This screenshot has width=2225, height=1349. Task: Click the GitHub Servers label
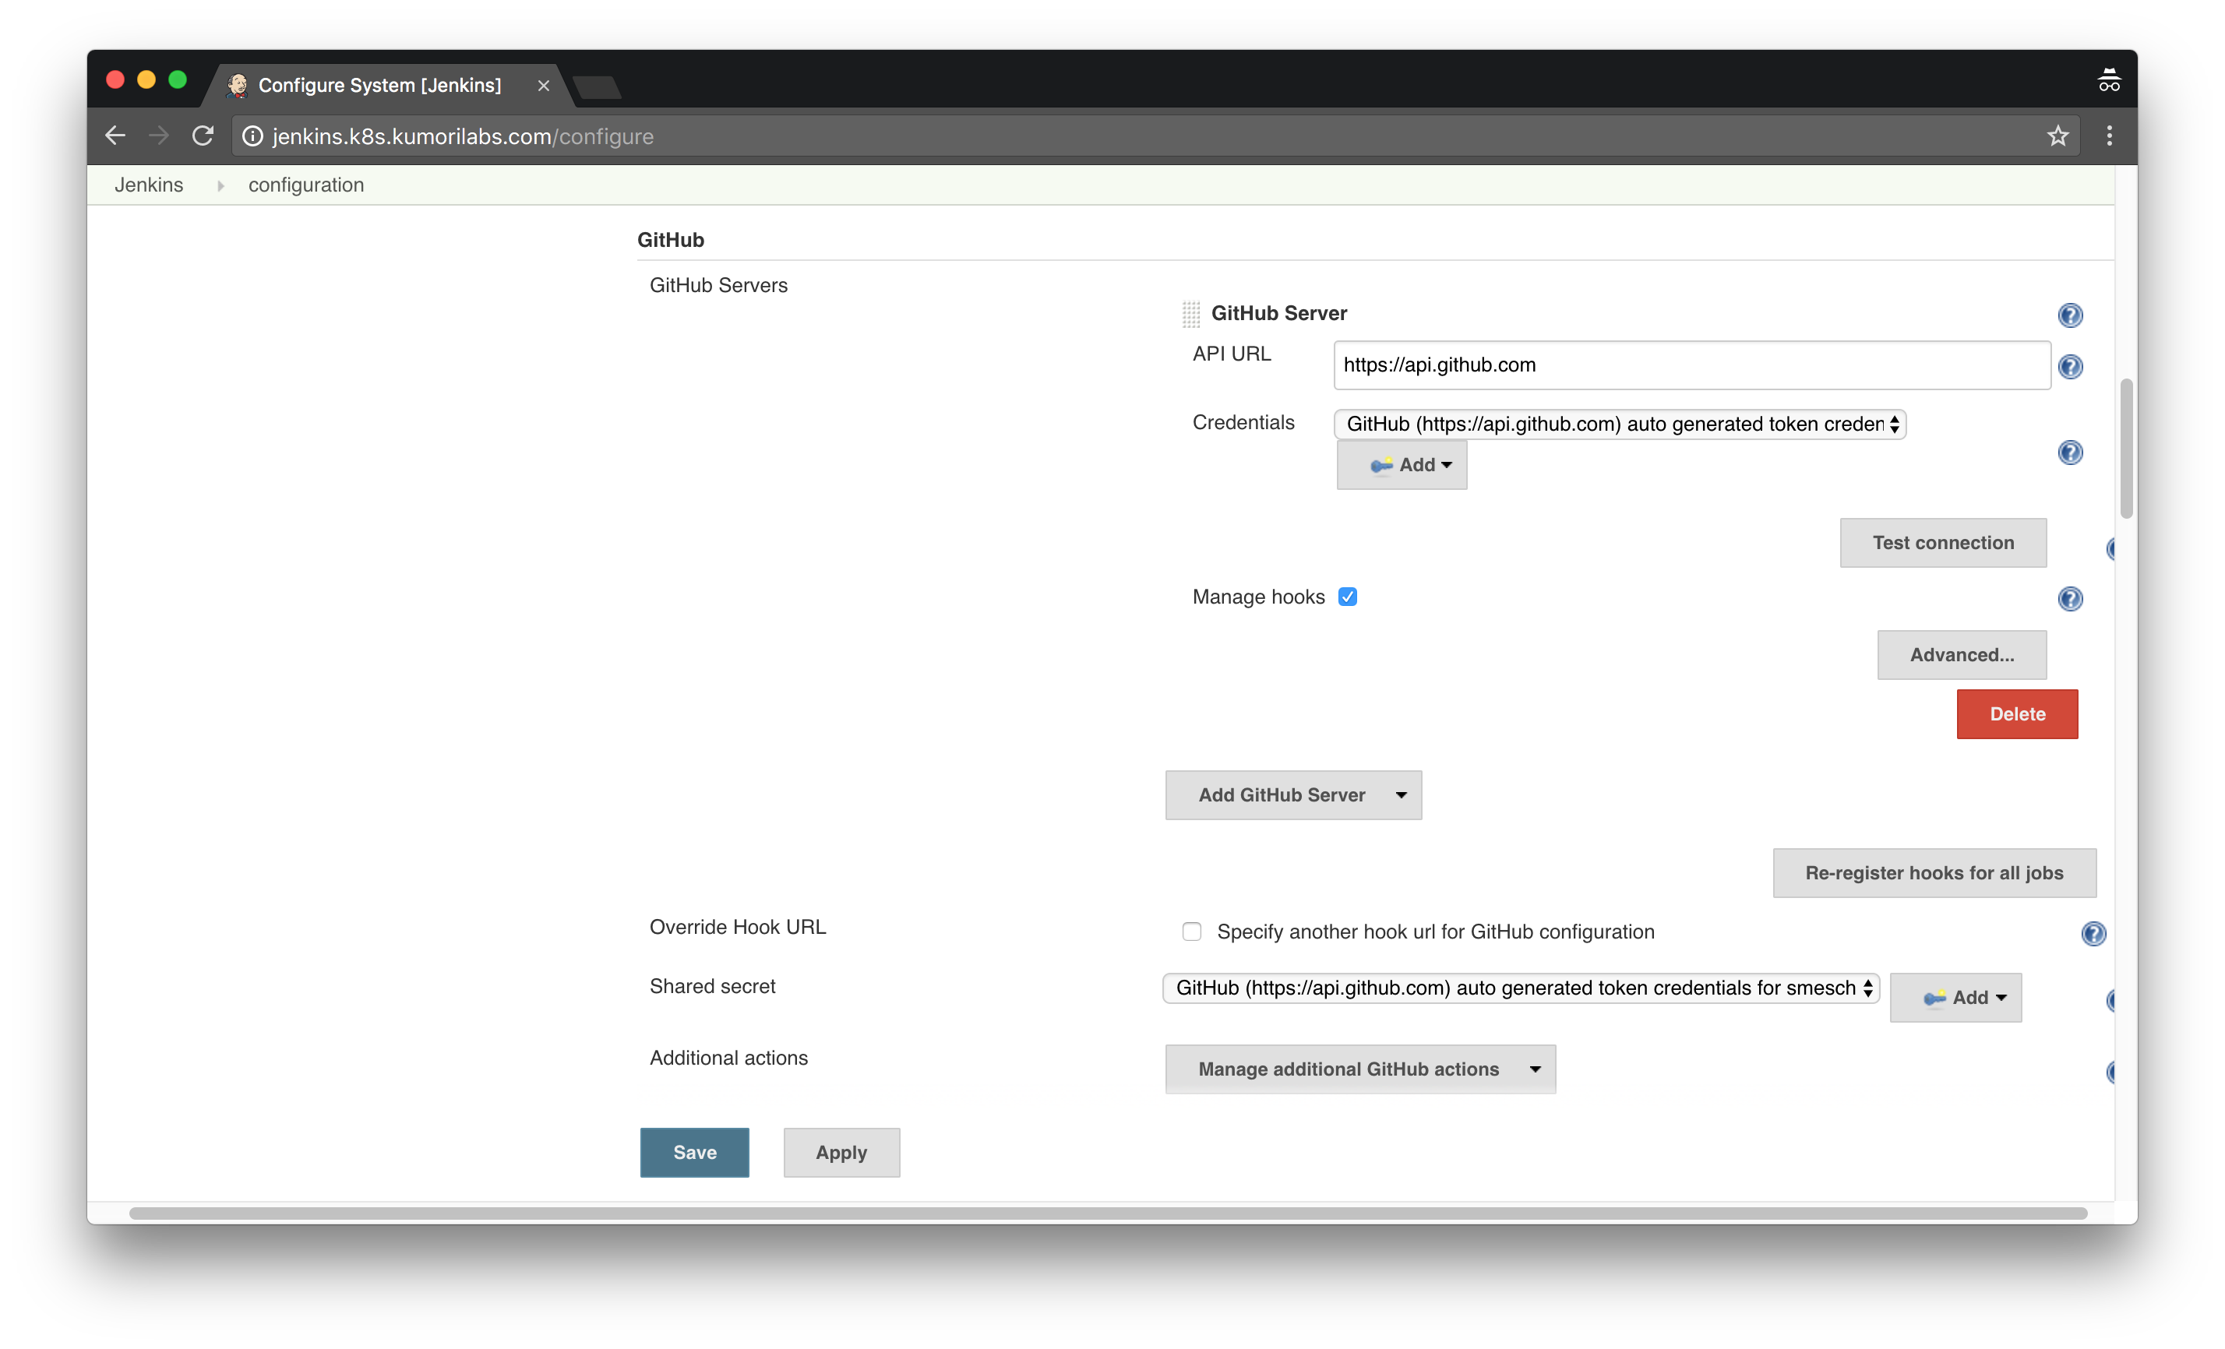[x=718, y=285]
